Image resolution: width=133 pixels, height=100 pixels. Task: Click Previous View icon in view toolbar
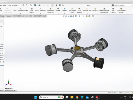(68, 16)
